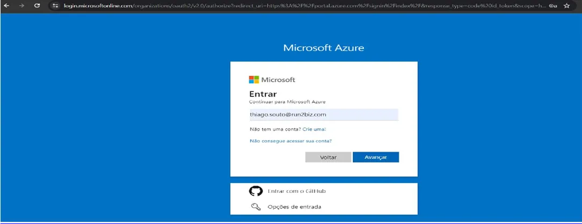
Task: Go back using the browser back arrow
Action: click(6, 6)
